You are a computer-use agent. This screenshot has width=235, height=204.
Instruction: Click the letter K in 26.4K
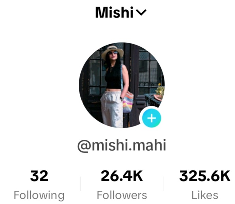[x=138, y=176]
